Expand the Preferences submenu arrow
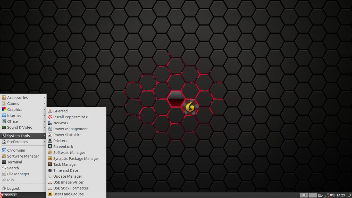The width and height of the screenshot is (352, 198). click(44, 142)
